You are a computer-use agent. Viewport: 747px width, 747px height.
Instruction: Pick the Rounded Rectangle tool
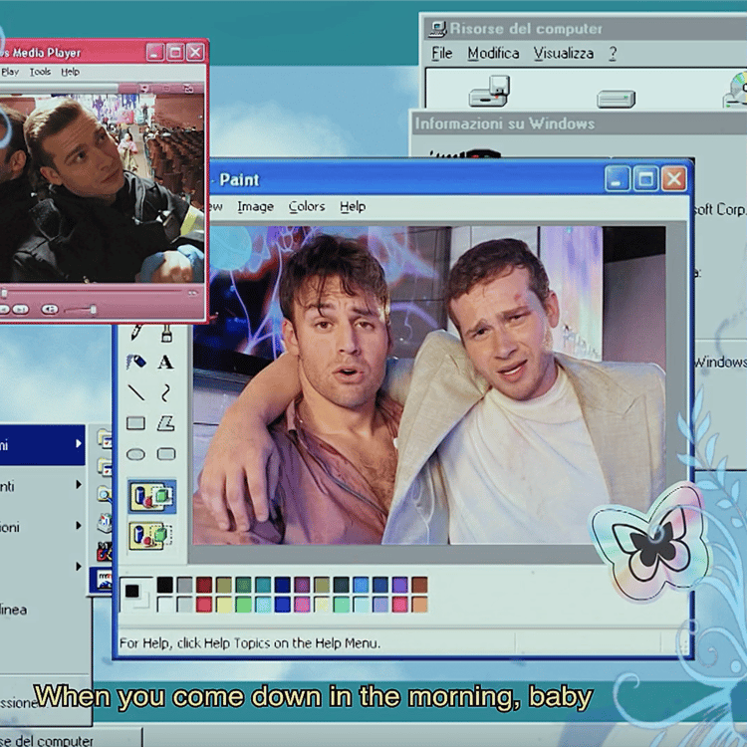click(166, 454)
